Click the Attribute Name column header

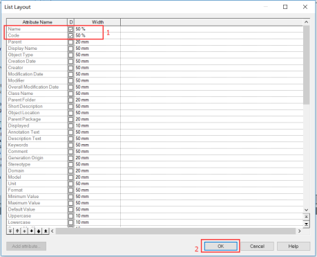(x=37, y=22)
